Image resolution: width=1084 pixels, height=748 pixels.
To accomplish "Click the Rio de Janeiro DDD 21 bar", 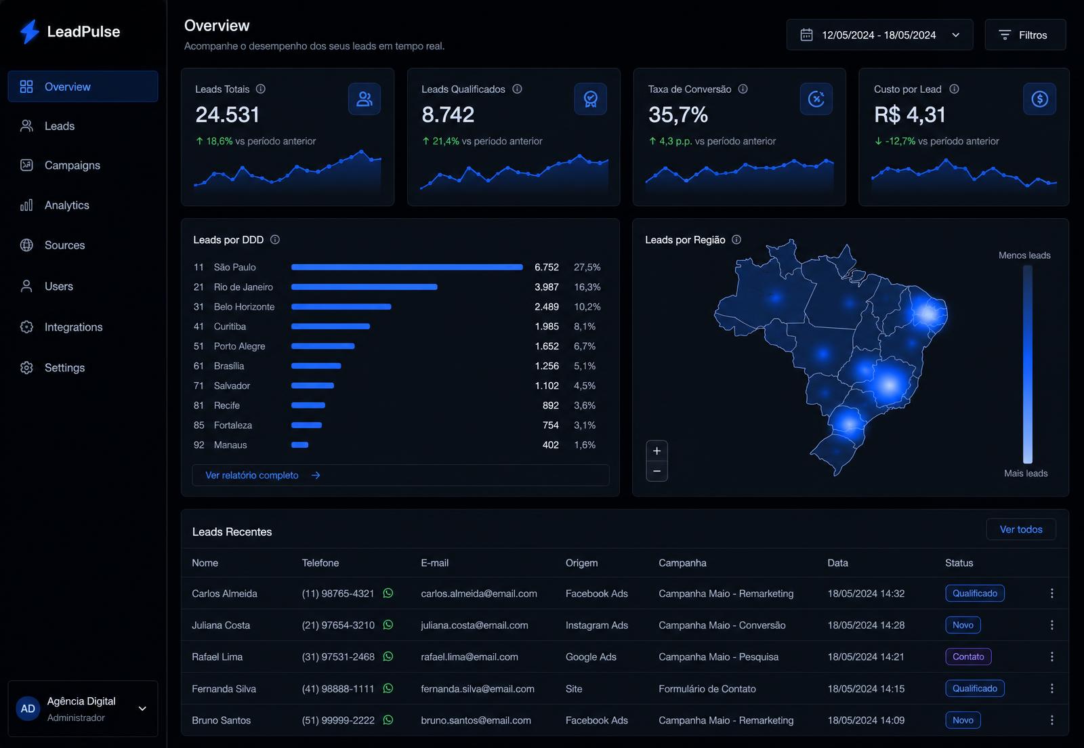I will click(364, 287).
